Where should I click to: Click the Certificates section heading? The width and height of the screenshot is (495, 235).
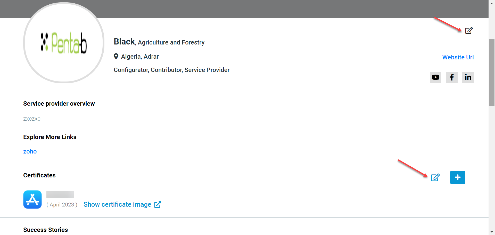39,175
